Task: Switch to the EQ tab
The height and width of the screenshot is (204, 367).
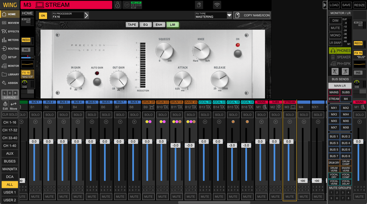Action: point(145,25)
